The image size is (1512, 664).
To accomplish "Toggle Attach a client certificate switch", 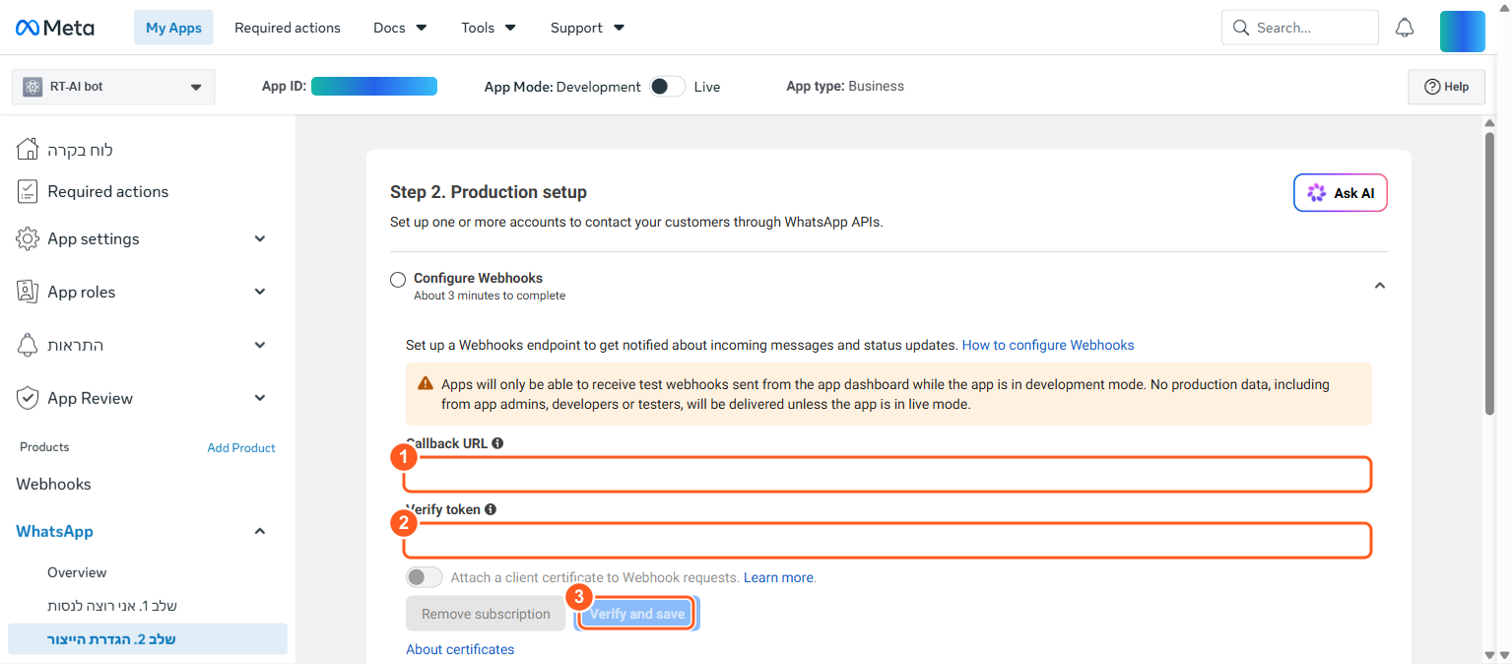I will (x=425, y=577).
